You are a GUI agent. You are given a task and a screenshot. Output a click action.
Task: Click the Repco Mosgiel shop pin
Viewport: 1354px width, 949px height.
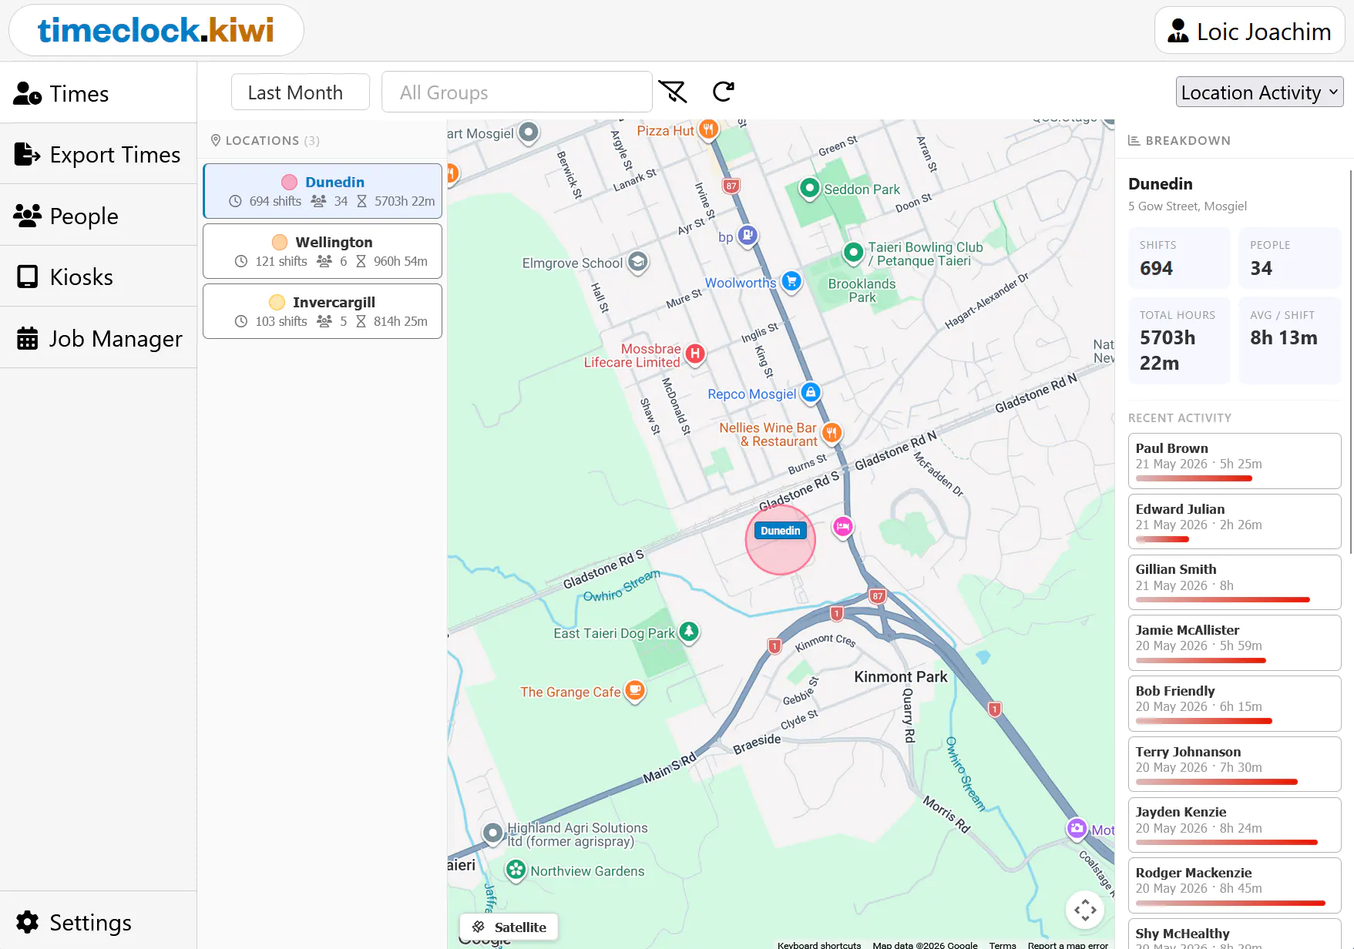pos(810,393)
